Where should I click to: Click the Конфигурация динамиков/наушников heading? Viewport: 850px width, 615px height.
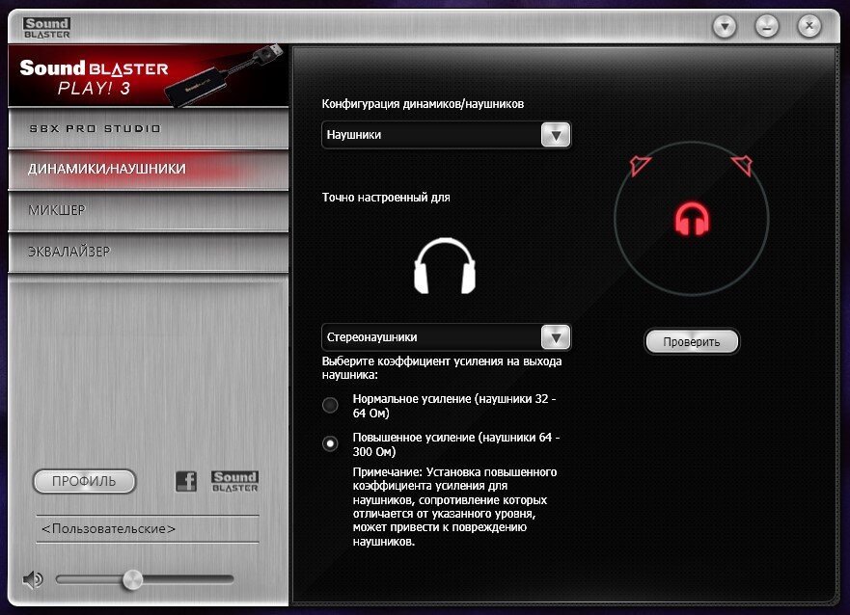[423, 104]
